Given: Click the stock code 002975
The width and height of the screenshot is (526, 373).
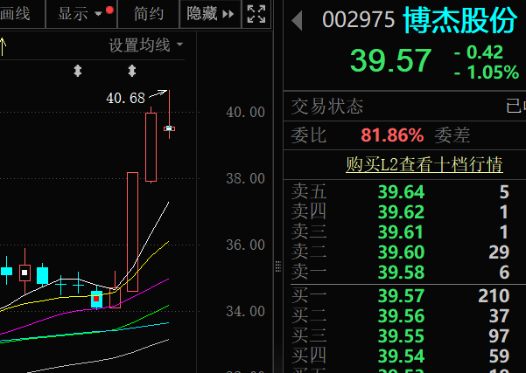Looking at the screenshot, I should click(358, 20).
